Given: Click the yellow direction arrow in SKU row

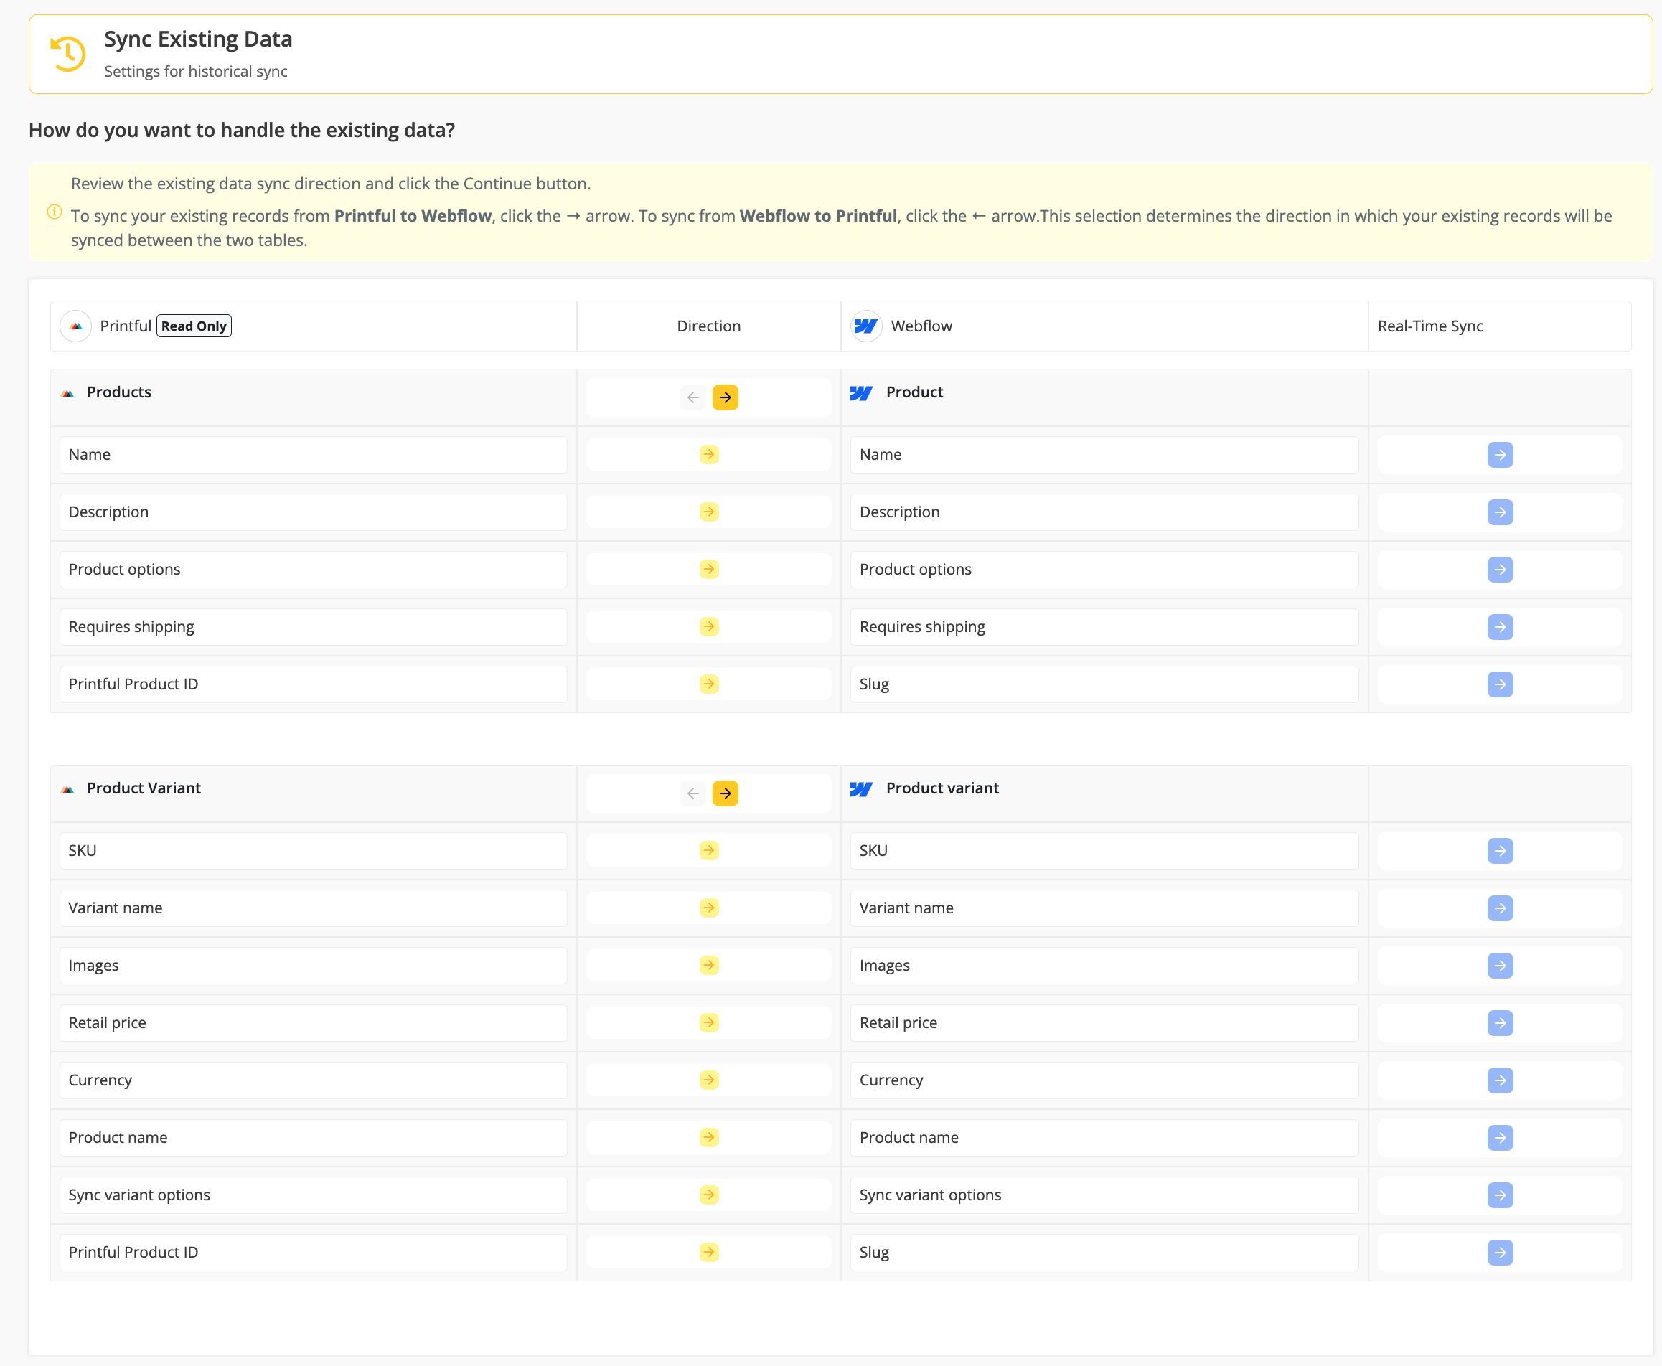Looking at the screenshot, I should pyautogui.click(x=709, y=851).
